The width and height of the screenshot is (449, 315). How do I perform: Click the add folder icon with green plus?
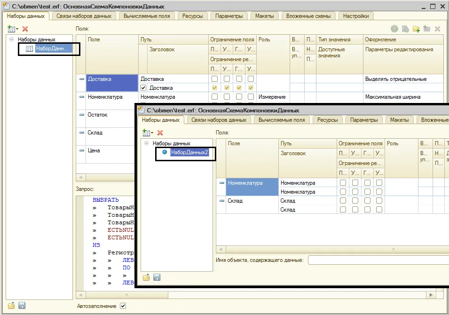tap(416, 29)
